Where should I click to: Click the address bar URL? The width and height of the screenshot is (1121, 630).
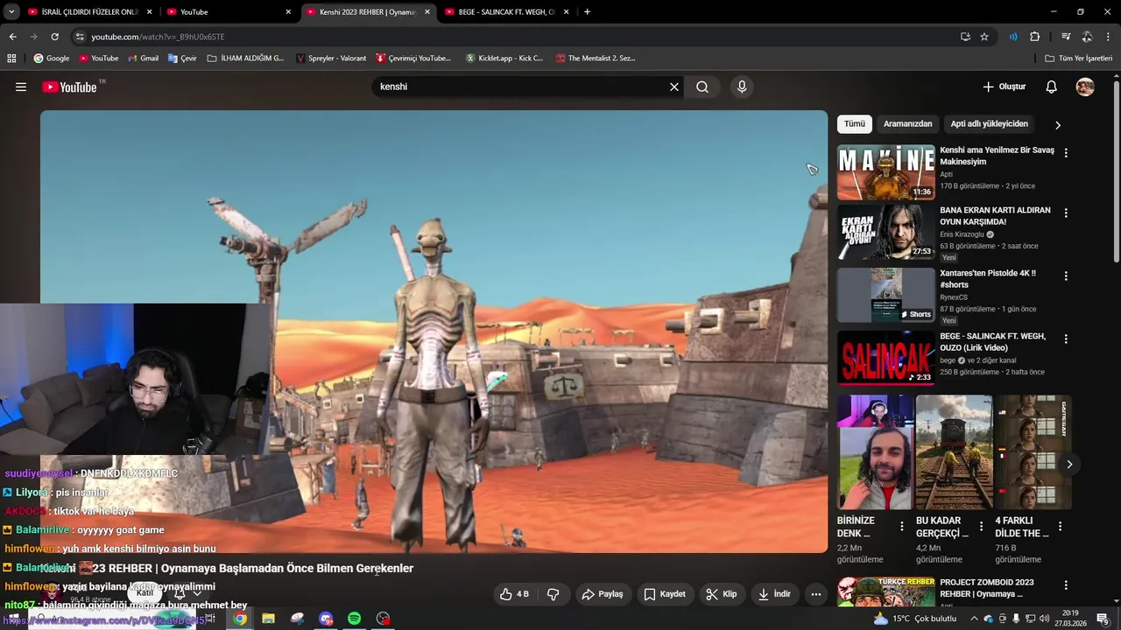tap(158, 37)
